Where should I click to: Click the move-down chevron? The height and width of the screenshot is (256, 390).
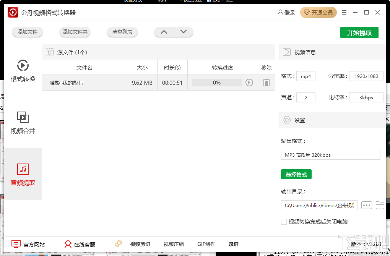184,32
